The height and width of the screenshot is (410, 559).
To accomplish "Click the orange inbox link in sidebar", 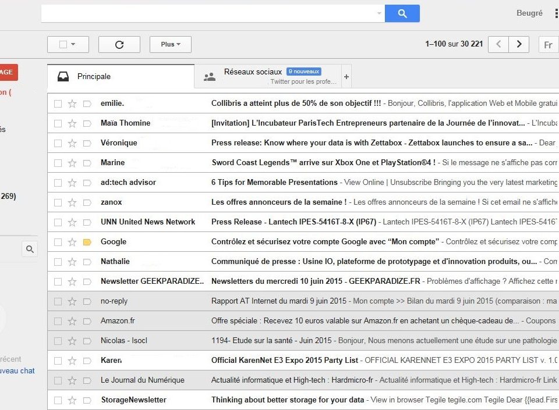I will pos(5,92).
